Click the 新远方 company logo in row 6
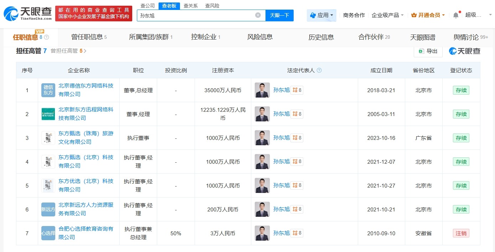This screenshot has height=252, width=495. coord(48,209)
